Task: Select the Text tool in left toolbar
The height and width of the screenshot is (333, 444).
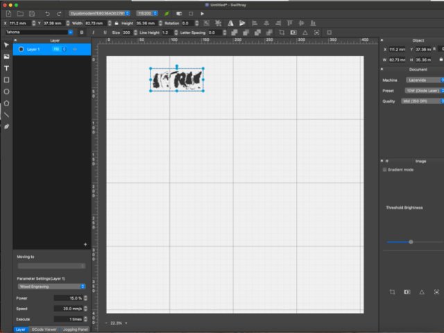Action: (6, 68)
